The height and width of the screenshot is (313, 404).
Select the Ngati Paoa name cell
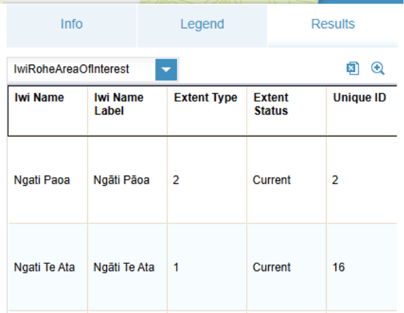48,180
